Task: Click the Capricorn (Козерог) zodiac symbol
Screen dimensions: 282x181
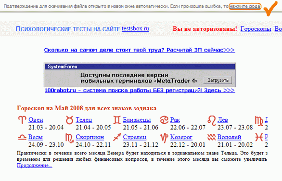Action: coord(164,138)
